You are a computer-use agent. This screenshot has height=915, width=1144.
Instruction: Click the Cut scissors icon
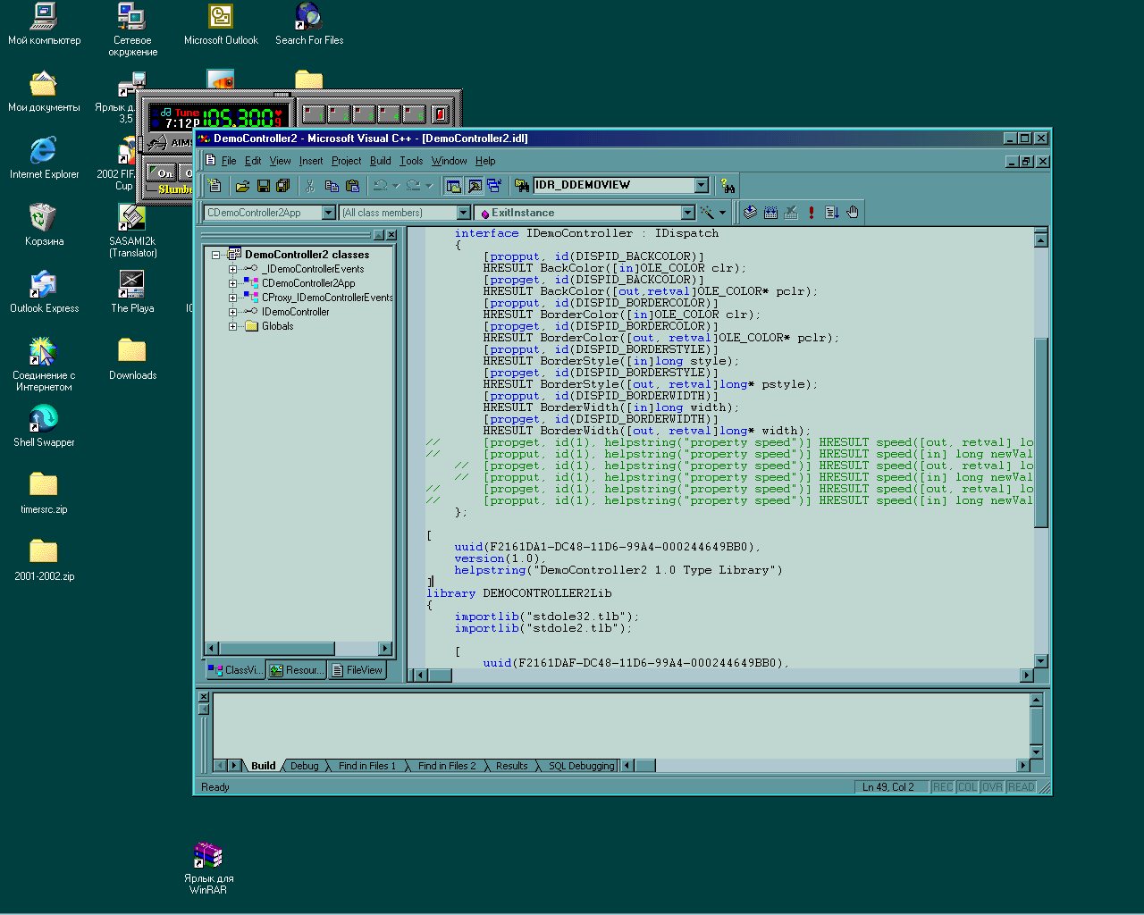[x=310, y=186]
